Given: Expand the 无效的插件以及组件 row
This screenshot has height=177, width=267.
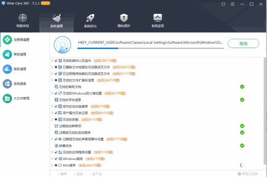Looking at the screenshot, I should (52, 61).
